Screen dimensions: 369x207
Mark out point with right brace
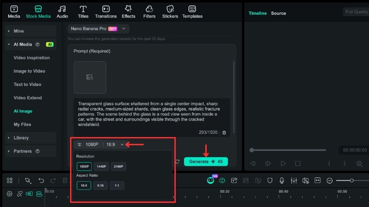(344, 163)
